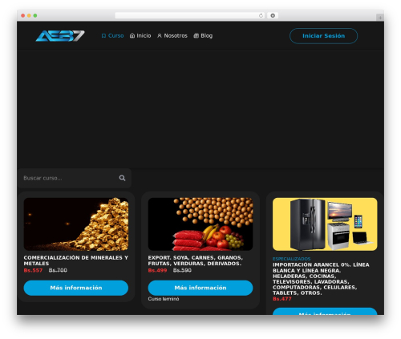Image resolution: width=401 pixels, height=339 pixels.
Task: Click Más información for Export Soya course
Action: [200, 288]
